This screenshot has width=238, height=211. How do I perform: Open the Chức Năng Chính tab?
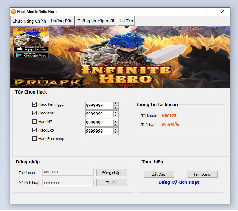tap(29, 21)
